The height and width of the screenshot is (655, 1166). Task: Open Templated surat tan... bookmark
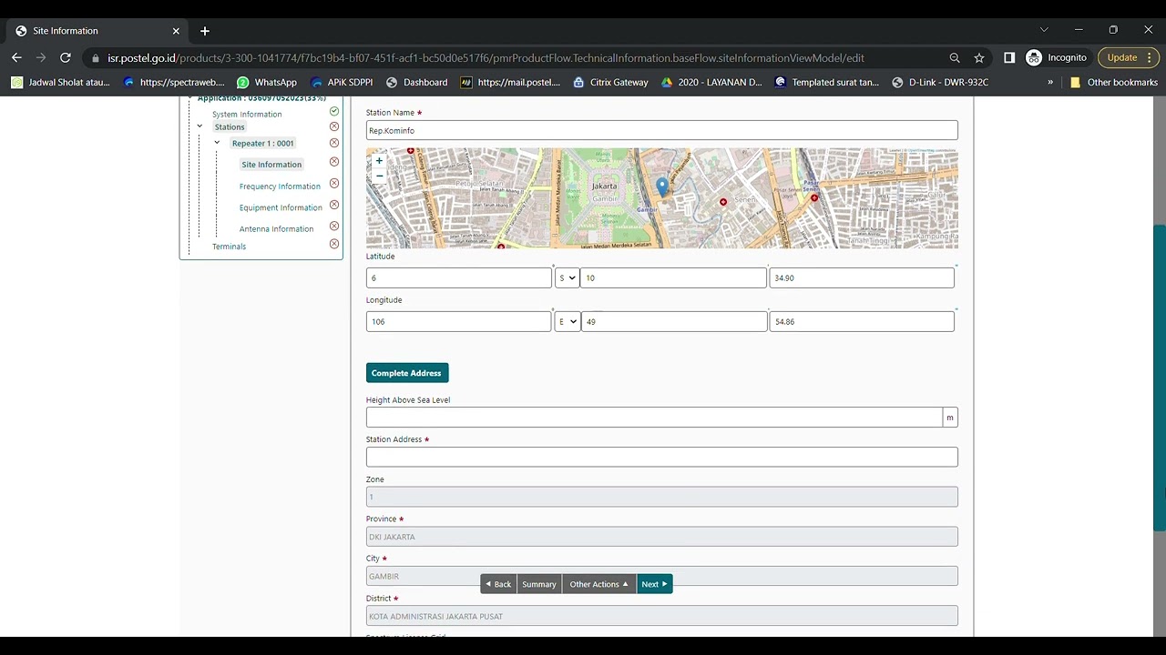[827, 82]
